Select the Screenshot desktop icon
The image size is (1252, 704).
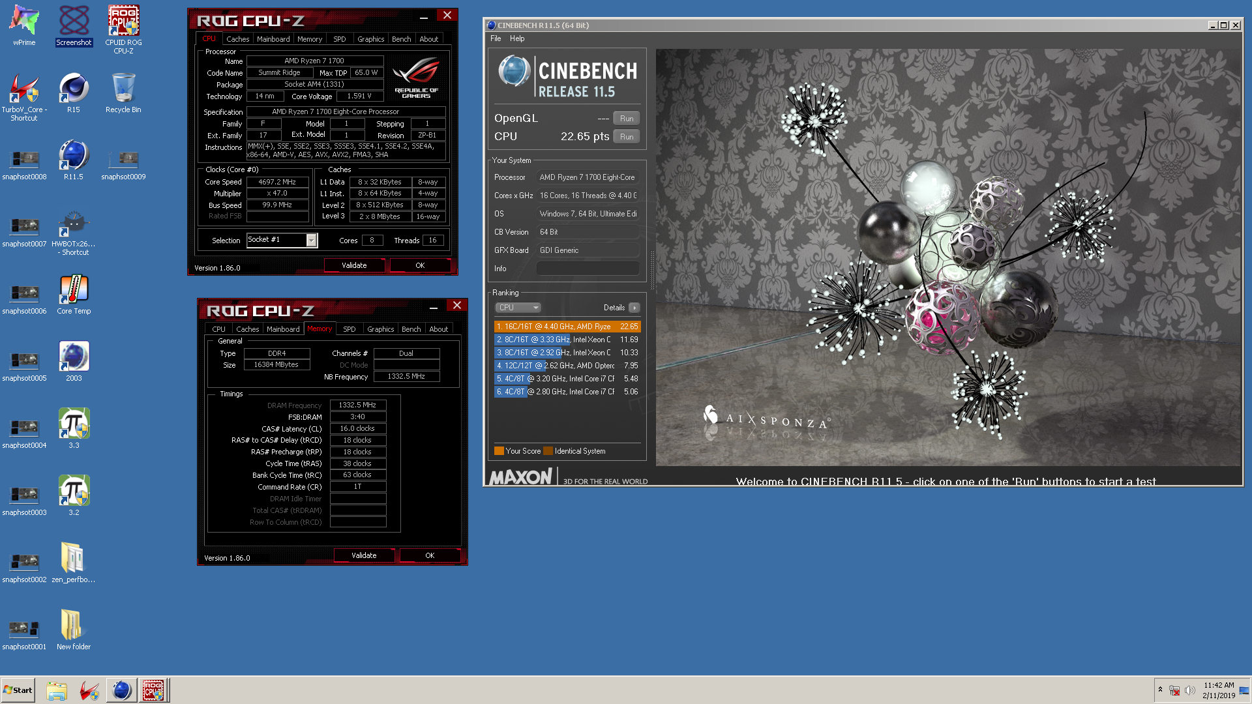click(74, 26)
